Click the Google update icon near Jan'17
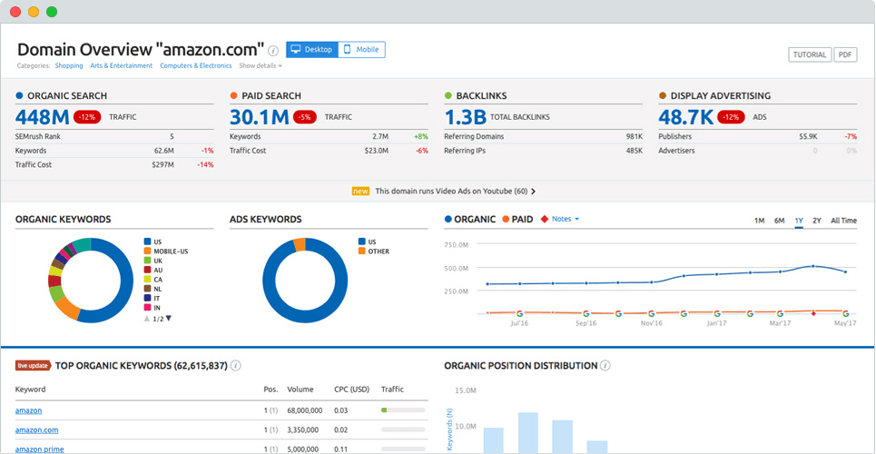Screen dimensions: 876x454 716,313
